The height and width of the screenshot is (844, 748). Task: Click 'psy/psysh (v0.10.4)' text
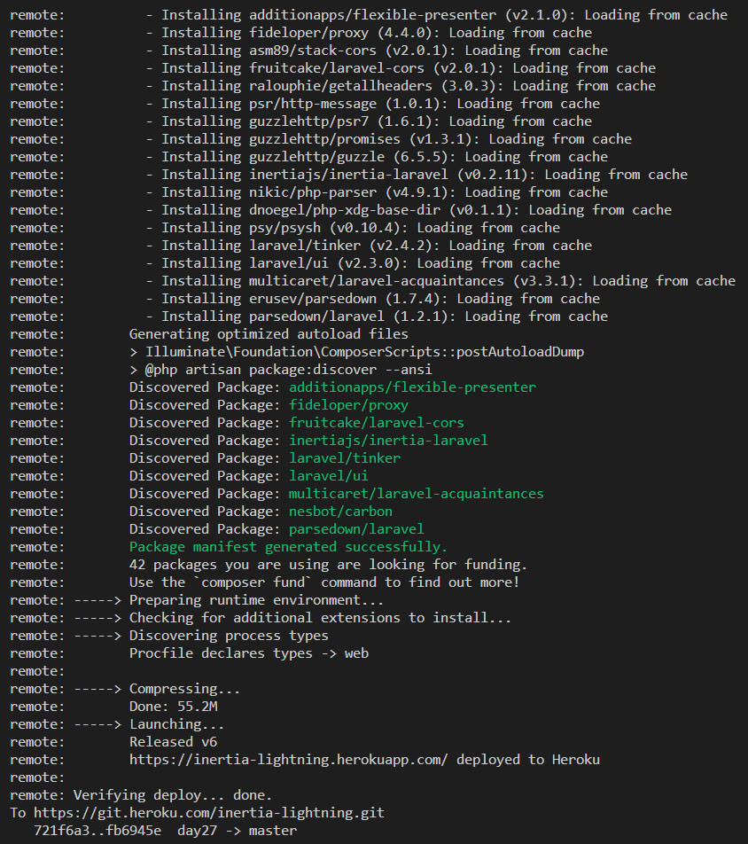click(x=328, y=228)
